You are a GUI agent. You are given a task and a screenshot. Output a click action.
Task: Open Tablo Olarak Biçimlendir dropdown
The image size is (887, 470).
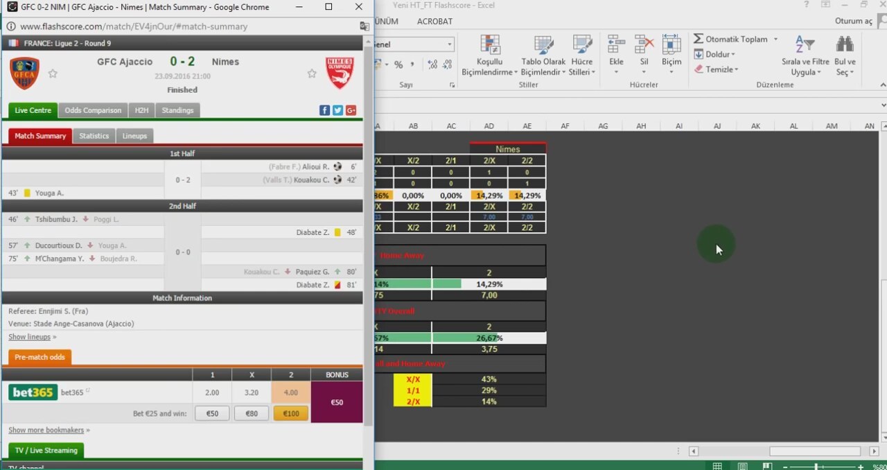(543, 55)
